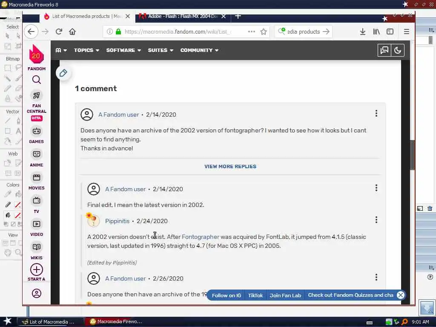Click the page vertical scrollbar thumb
The height and width of the screenshot is (327, 436).
(x=412, y=155)
